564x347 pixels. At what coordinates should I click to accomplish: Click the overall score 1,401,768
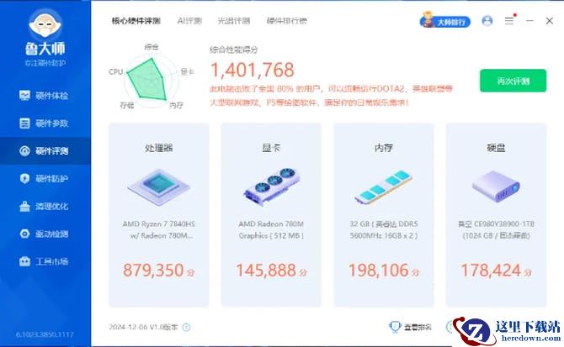253,70
